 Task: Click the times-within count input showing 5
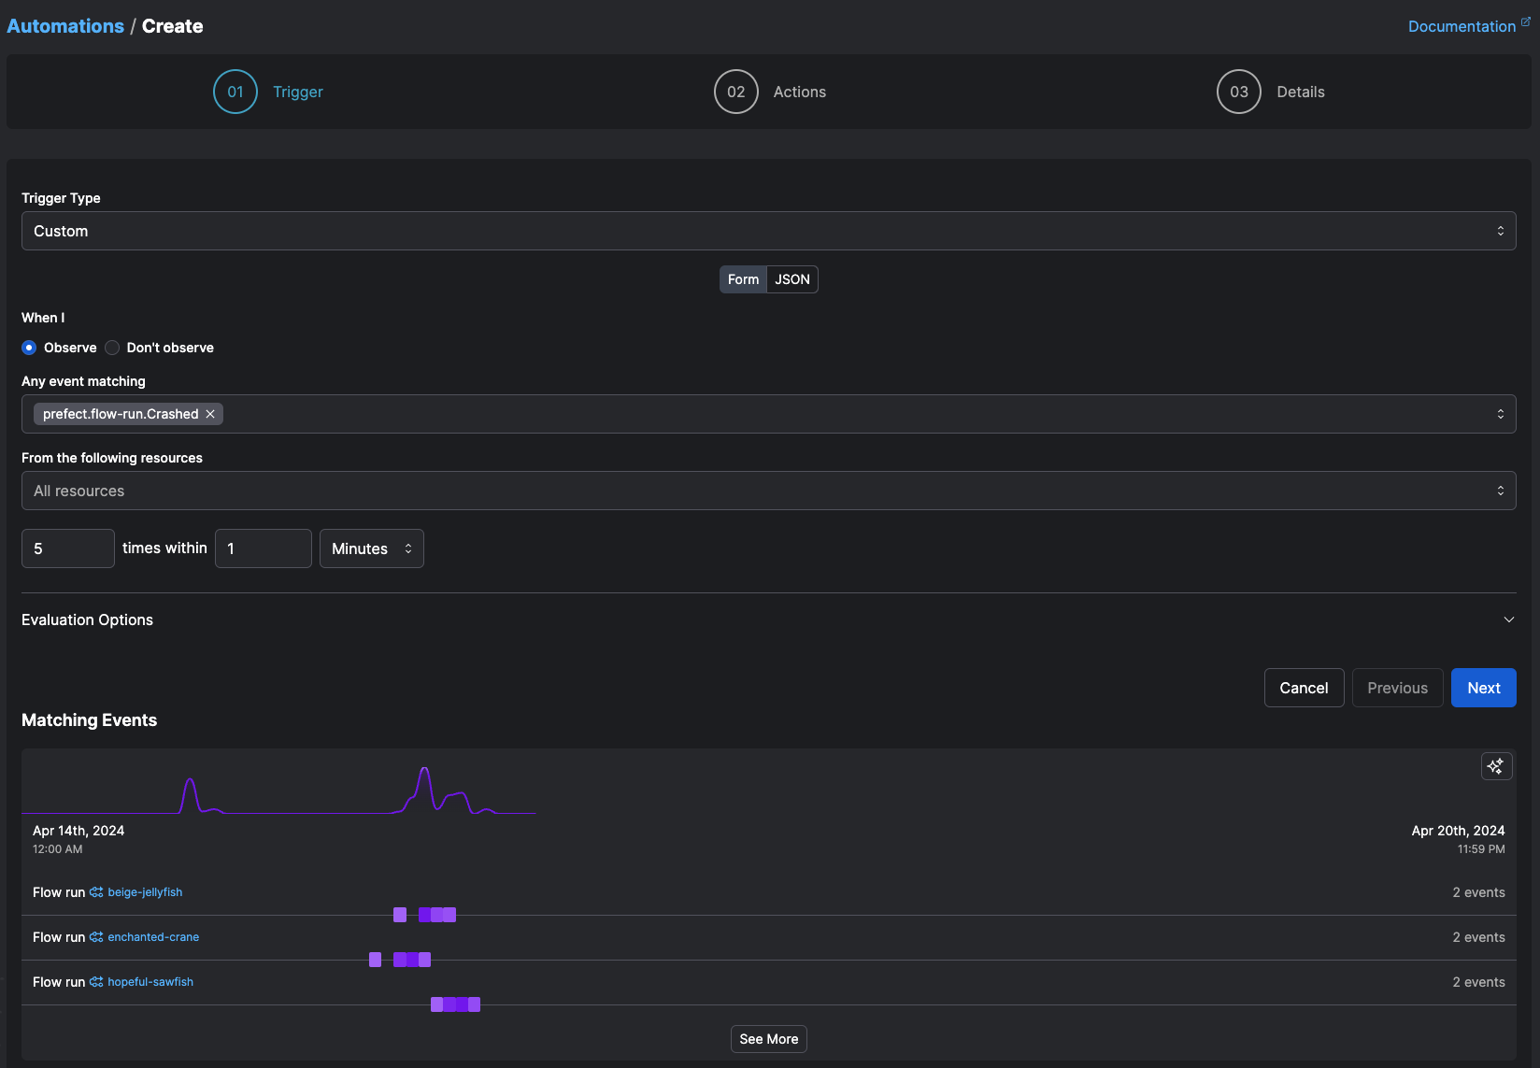(67, 548)
